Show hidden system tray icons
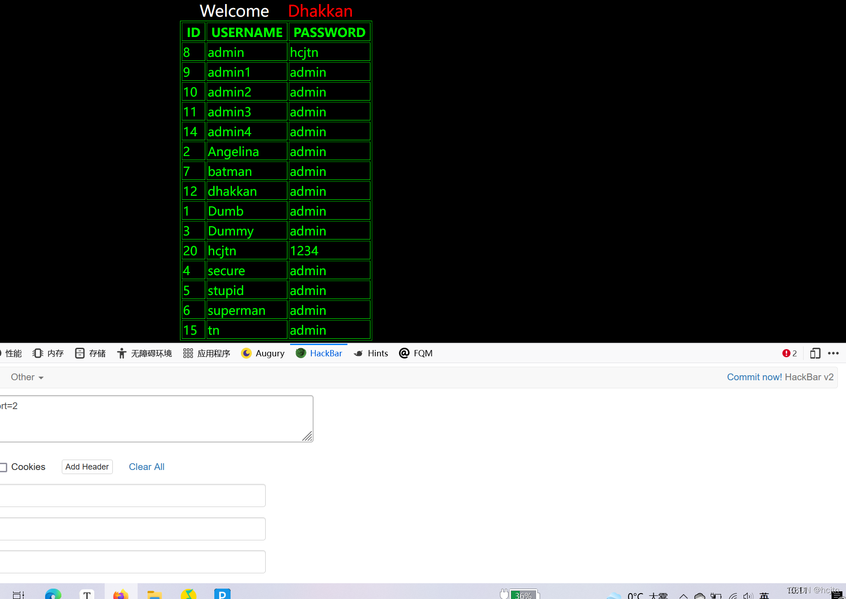This screenshot has width=846, height=599. (x=684, y=596)
